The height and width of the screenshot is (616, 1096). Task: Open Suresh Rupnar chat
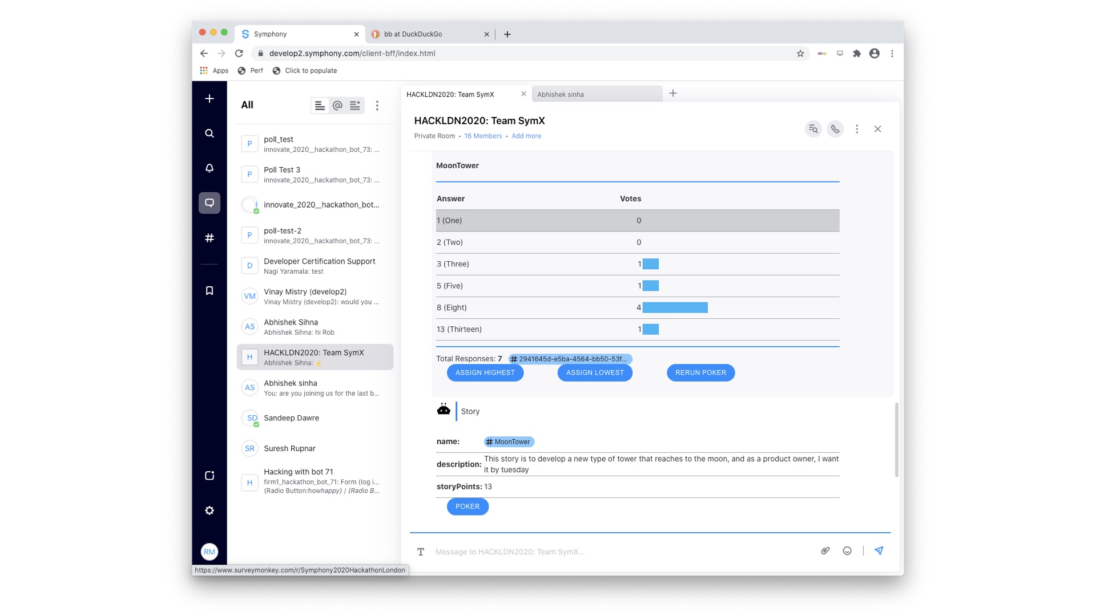(315, 448)
